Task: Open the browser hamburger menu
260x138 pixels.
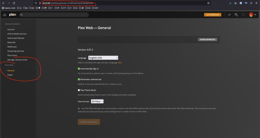Action: pyautogui.click(x=257, y=3)
